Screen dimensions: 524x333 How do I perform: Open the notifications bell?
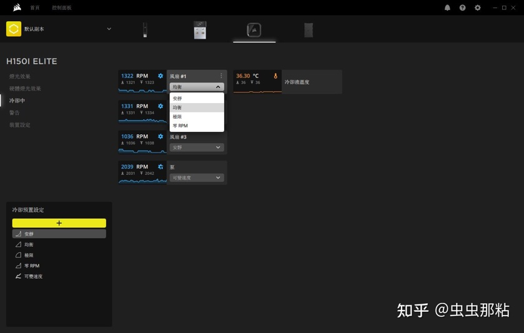click(x=447, y=7)
